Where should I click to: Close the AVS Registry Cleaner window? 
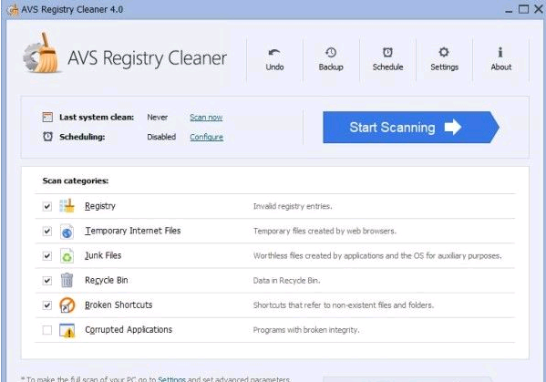click(539, 9)
